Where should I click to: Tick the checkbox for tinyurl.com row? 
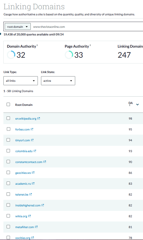8,140
